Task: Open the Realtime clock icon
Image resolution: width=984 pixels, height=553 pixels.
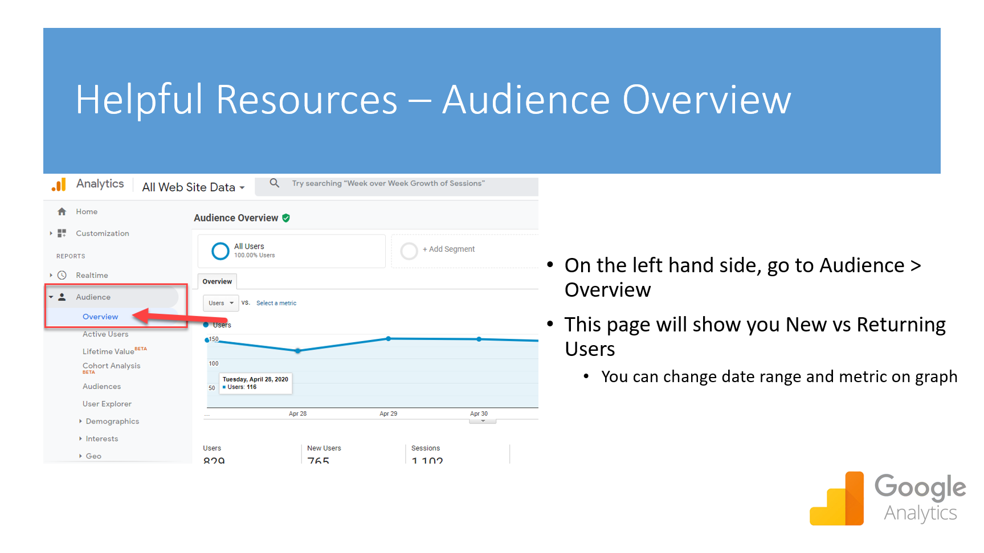Action: [x=62, y=275]
